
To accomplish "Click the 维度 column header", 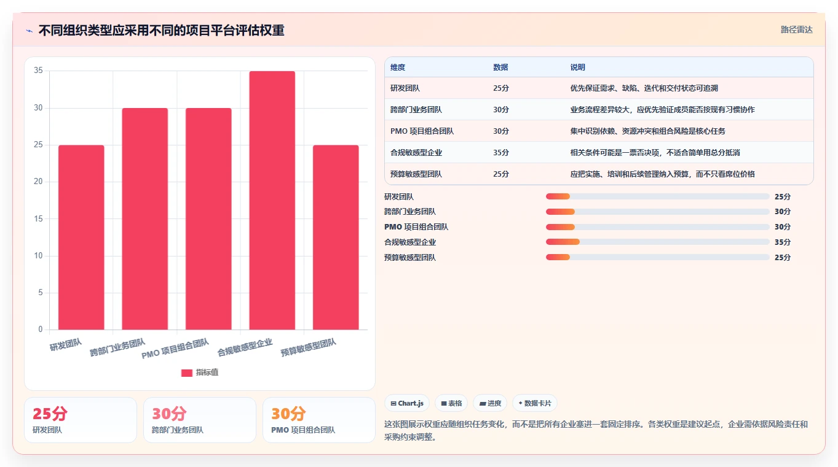I will 398,68.
